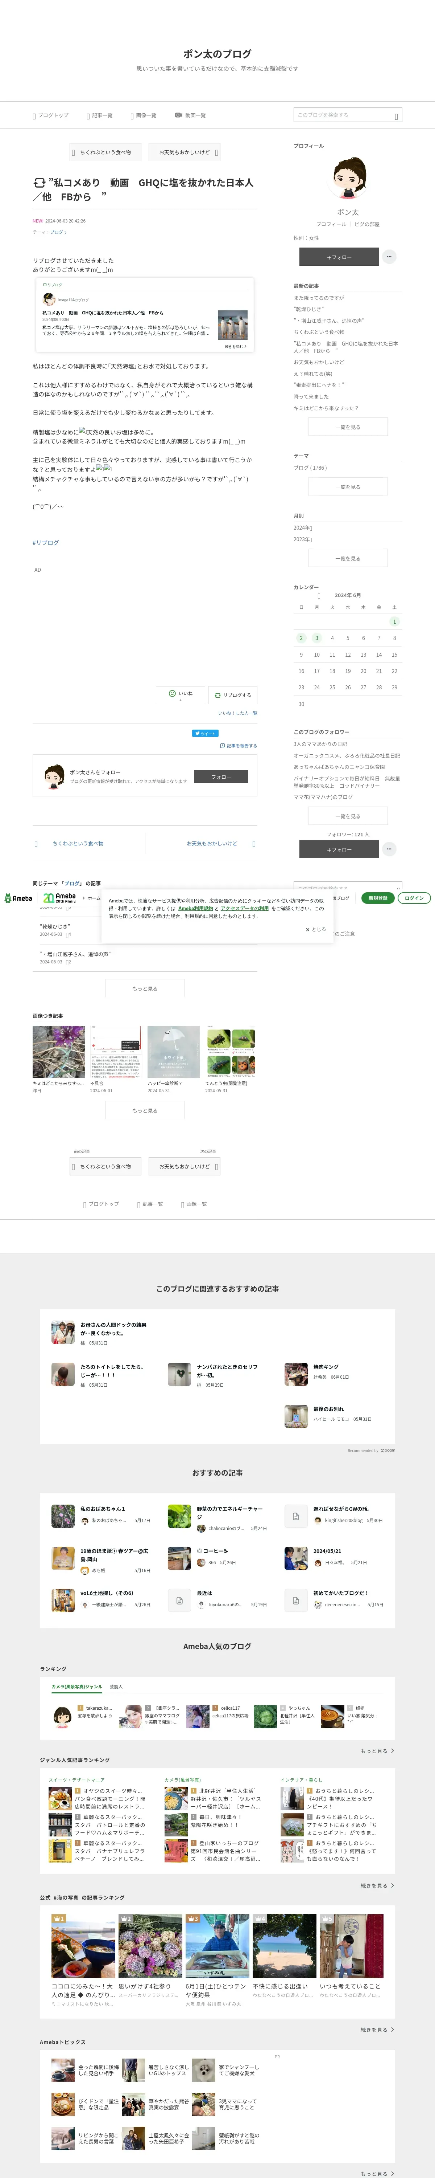The image size is (435, 2178).
Task: Open the てんとう虫(閲覧注意) thumbnail
Action: point(231,1052)
